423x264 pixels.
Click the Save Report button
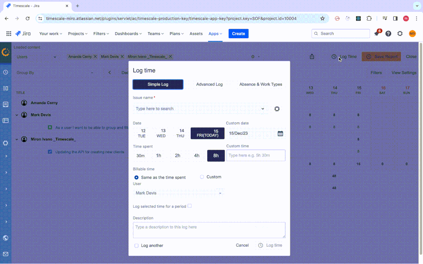tap(381, 56)
